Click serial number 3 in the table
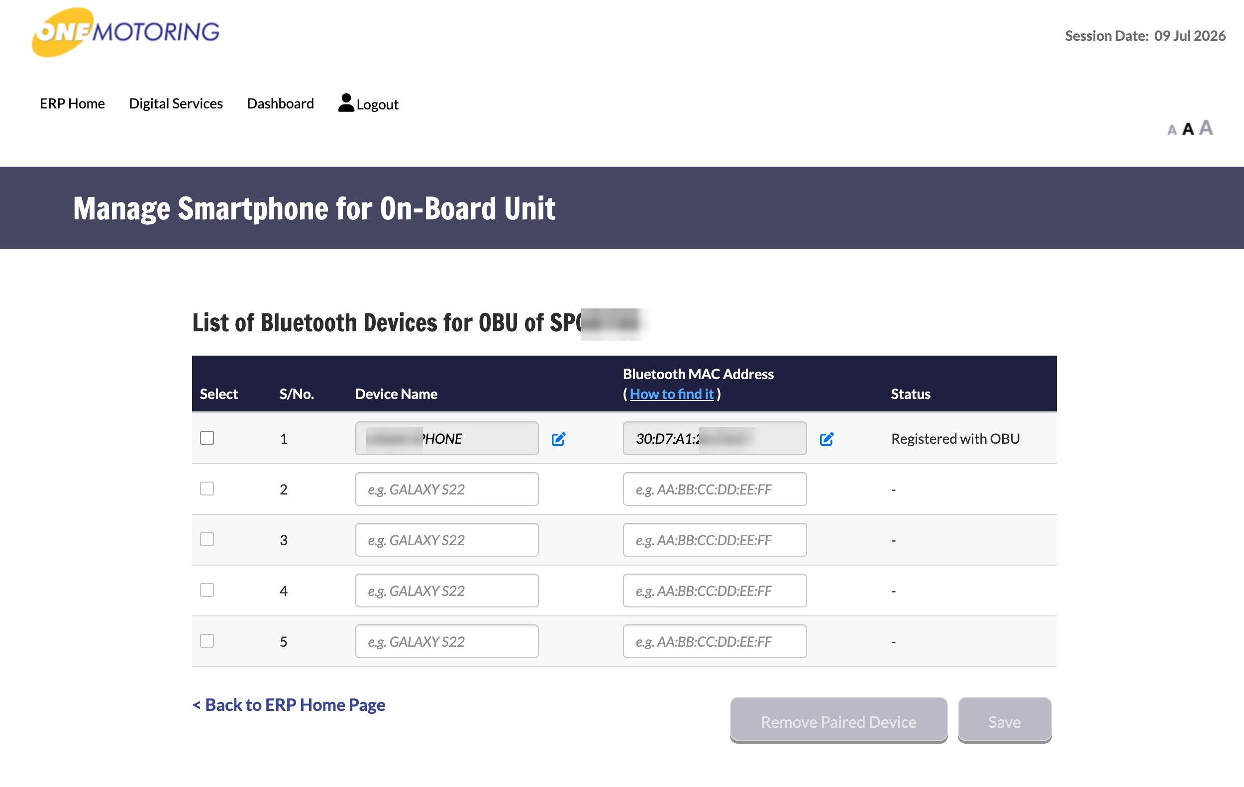The image size is (1244, 787). tap(284, 540)
